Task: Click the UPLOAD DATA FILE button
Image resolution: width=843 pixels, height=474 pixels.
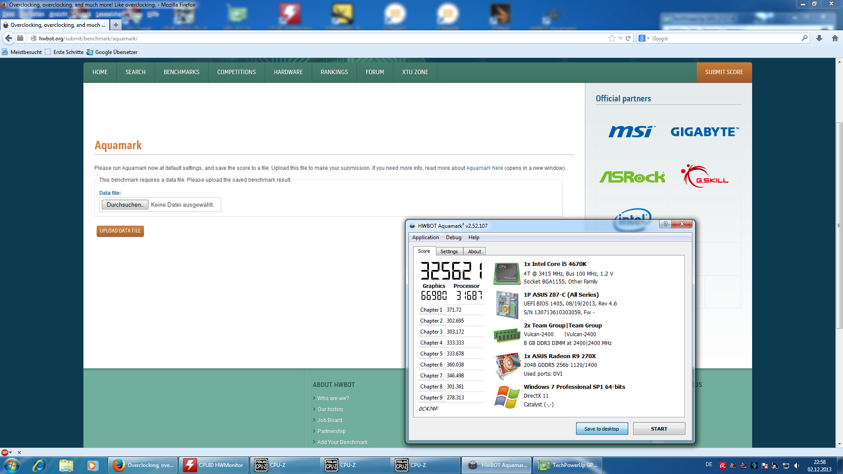Action: 120,231
